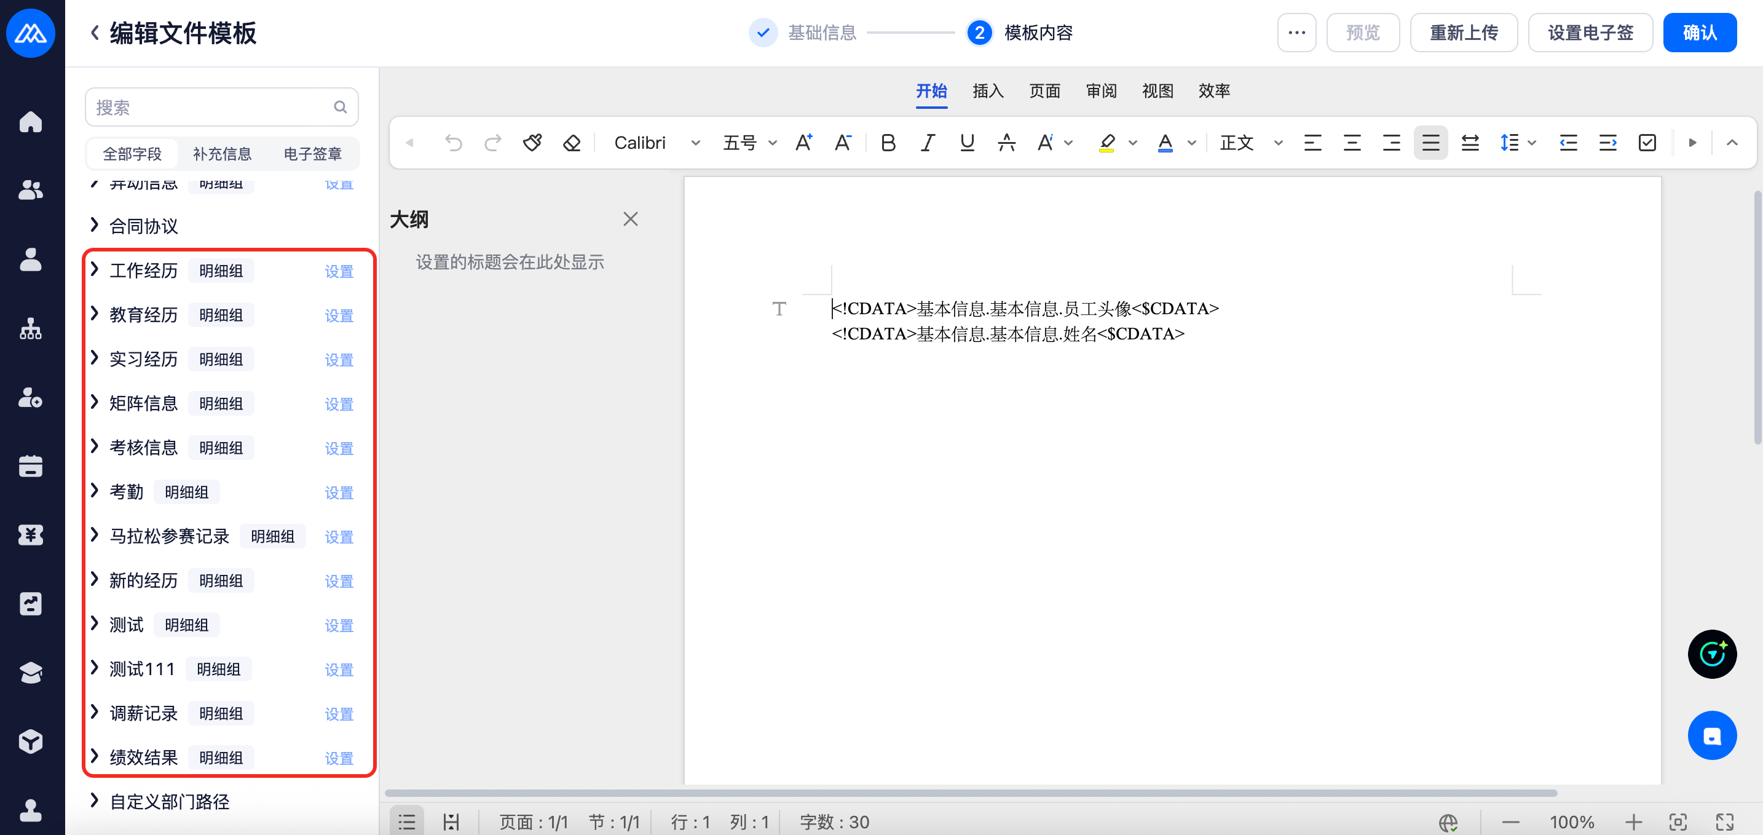Insert checkbox list icon
The image size is (1763, 835).
coord(1647,143)
